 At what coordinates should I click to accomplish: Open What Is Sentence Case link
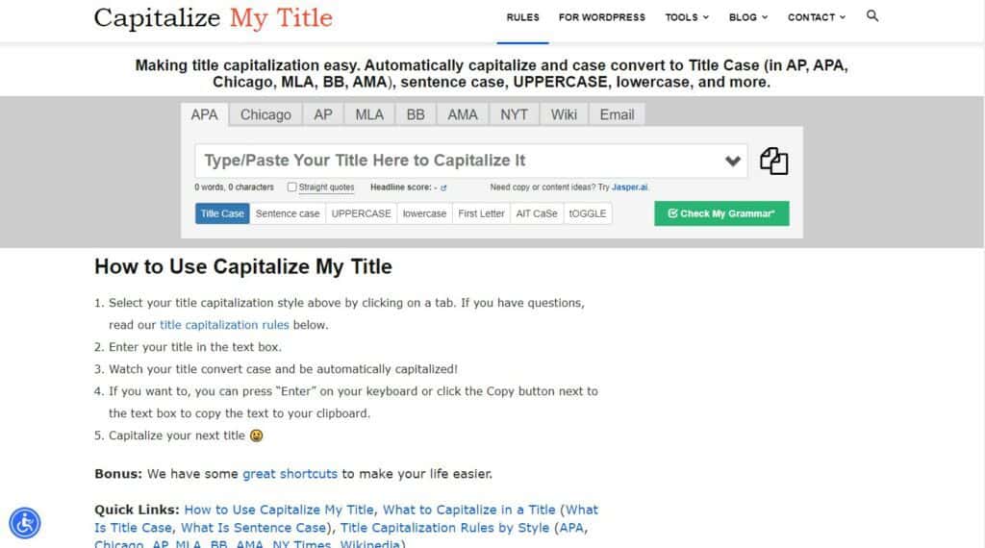pyautogui.click(x=254, y=528)
